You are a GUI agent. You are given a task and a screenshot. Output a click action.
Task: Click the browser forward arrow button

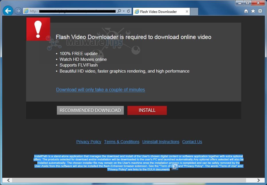(x=18, y=11)
